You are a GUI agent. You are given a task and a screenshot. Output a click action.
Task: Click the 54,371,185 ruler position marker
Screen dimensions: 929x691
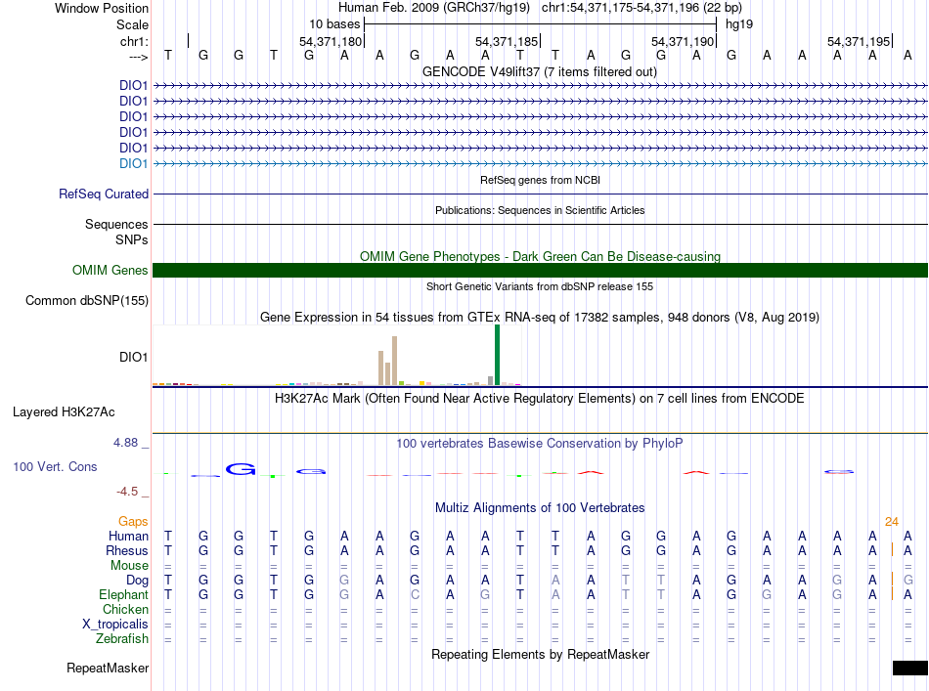click(x=507, y=42)
